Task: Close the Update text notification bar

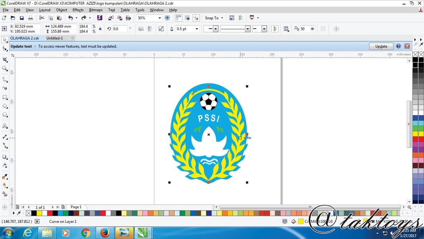Action: tap(407, 46)
